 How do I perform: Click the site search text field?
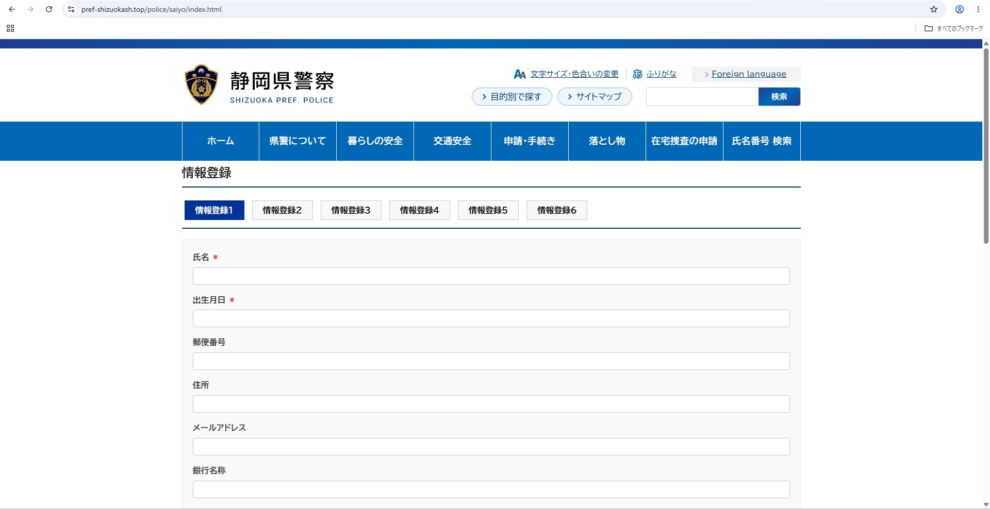[x=702, y=97]
